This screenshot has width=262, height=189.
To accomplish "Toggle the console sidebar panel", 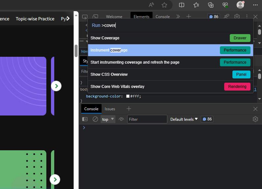I will click(x=85, y=119).
